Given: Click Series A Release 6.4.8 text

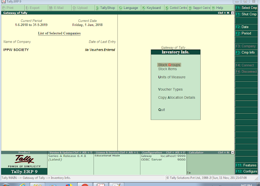Looking at the screenshot, I should click(67, 156).
